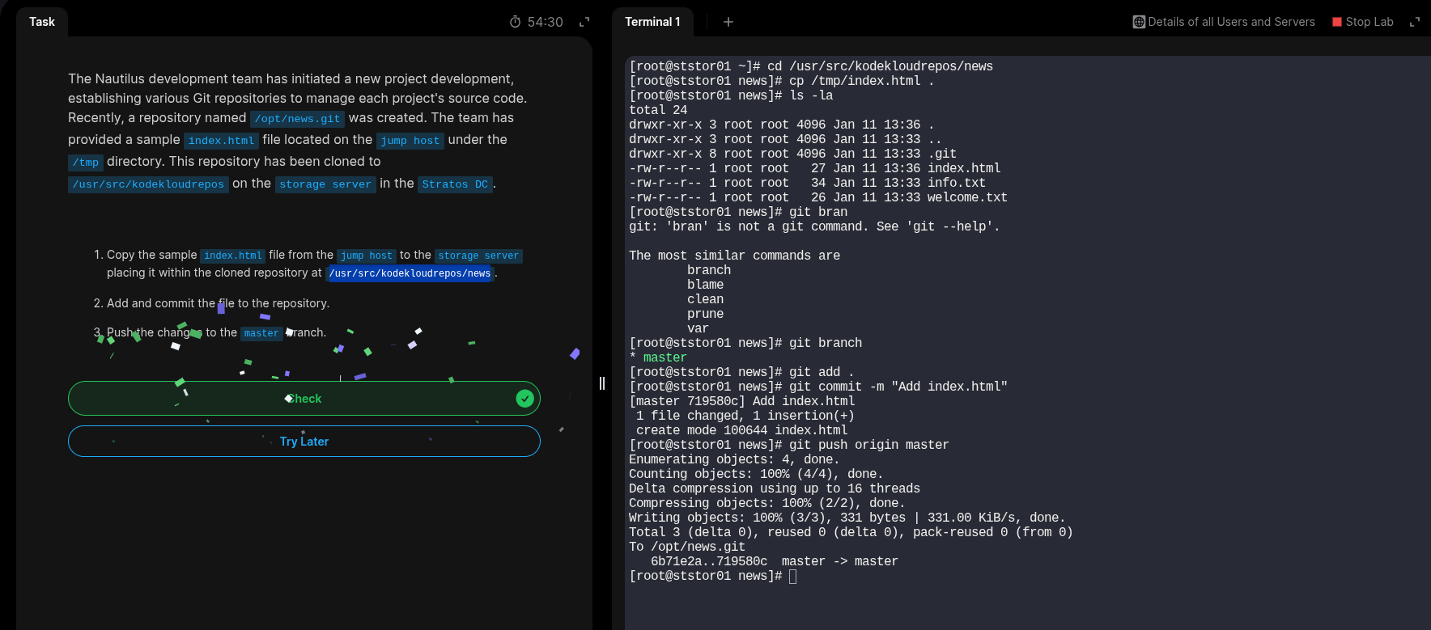Maximize the terminal panel
This screenshot has height=630, width=1431.
pyautogui.click(x=1415, y=22)
